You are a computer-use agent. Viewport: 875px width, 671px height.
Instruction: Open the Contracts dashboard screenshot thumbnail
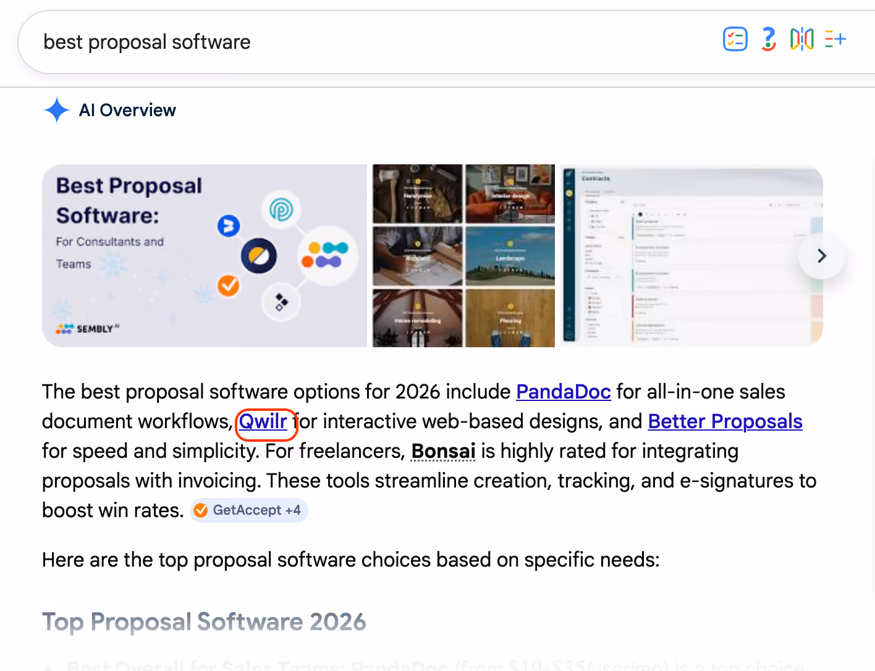(691, 256)
